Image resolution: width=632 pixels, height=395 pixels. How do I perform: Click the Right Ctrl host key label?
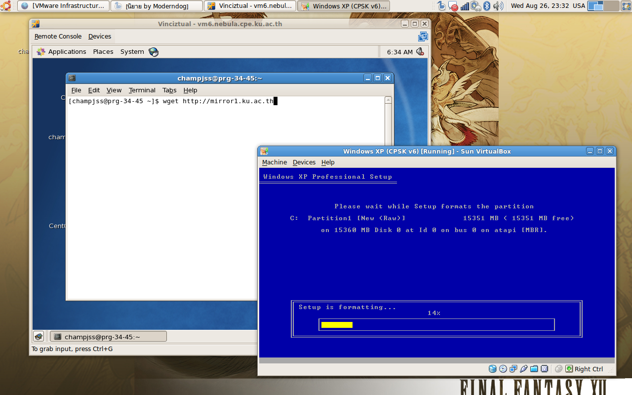[589, 369]
